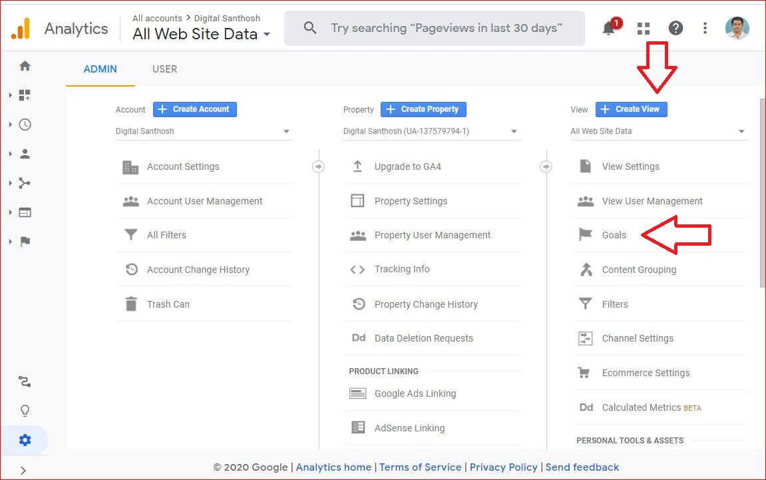Click the page vertical scrollbar
Image resolution: width=766 pixels, height=480 pixels.
pos(762,193)
